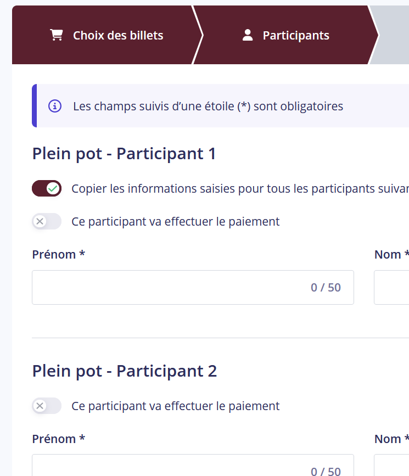The height and width of the screenshot is (476, 409).
Task: Click the person icon next to Participants
Action: tap(249, 34)
